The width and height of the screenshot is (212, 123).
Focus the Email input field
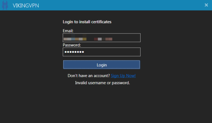click(x=102, y=38)
